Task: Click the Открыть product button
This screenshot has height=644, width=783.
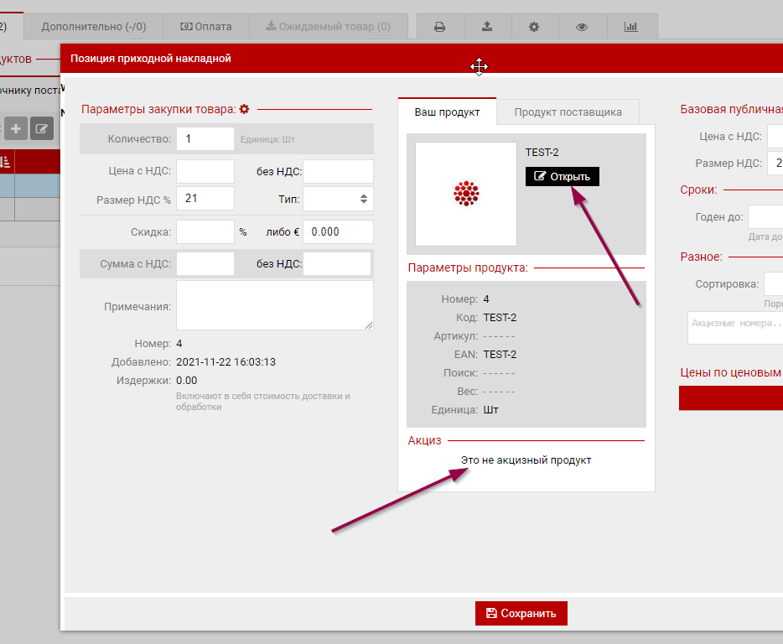Action: (563, 176)
